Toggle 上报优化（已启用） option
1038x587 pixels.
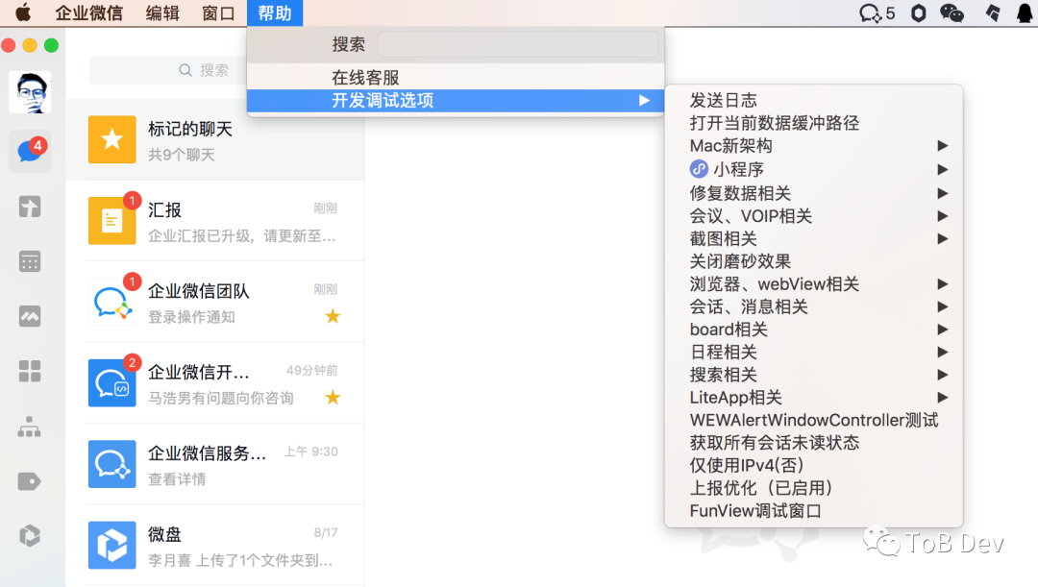pos(814,488)
